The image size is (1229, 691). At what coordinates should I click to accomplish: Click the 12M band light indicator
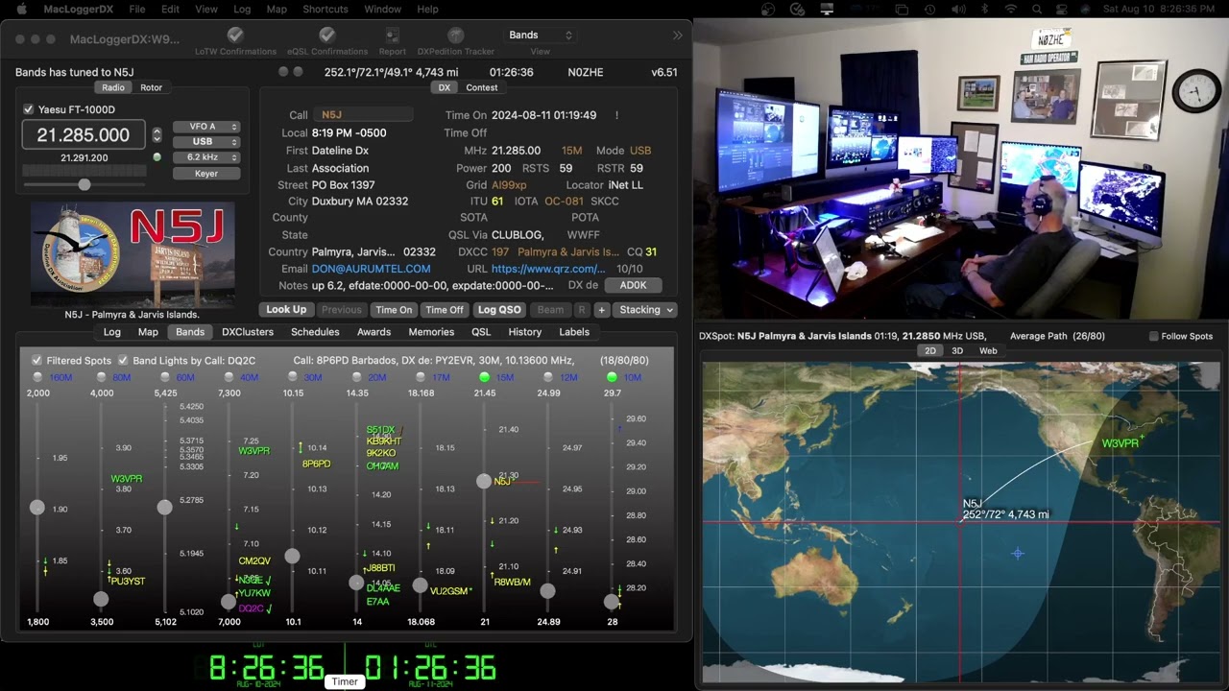pyautogui.click(x=547, y=377)
